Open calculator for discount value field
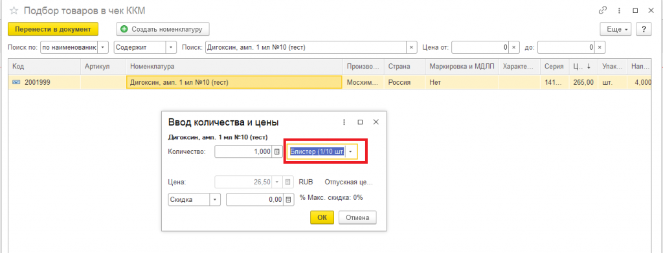Image resolution: width=663 pixels, height=253 pixels. click(288, 200)
